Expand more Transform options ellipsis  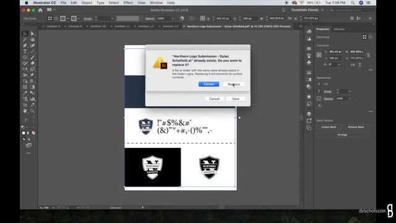pos(371,70)
